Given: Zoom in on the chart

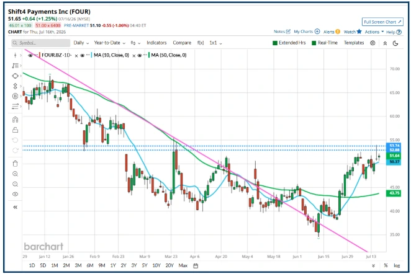Looking at the screenshot, I should (15, 174).
